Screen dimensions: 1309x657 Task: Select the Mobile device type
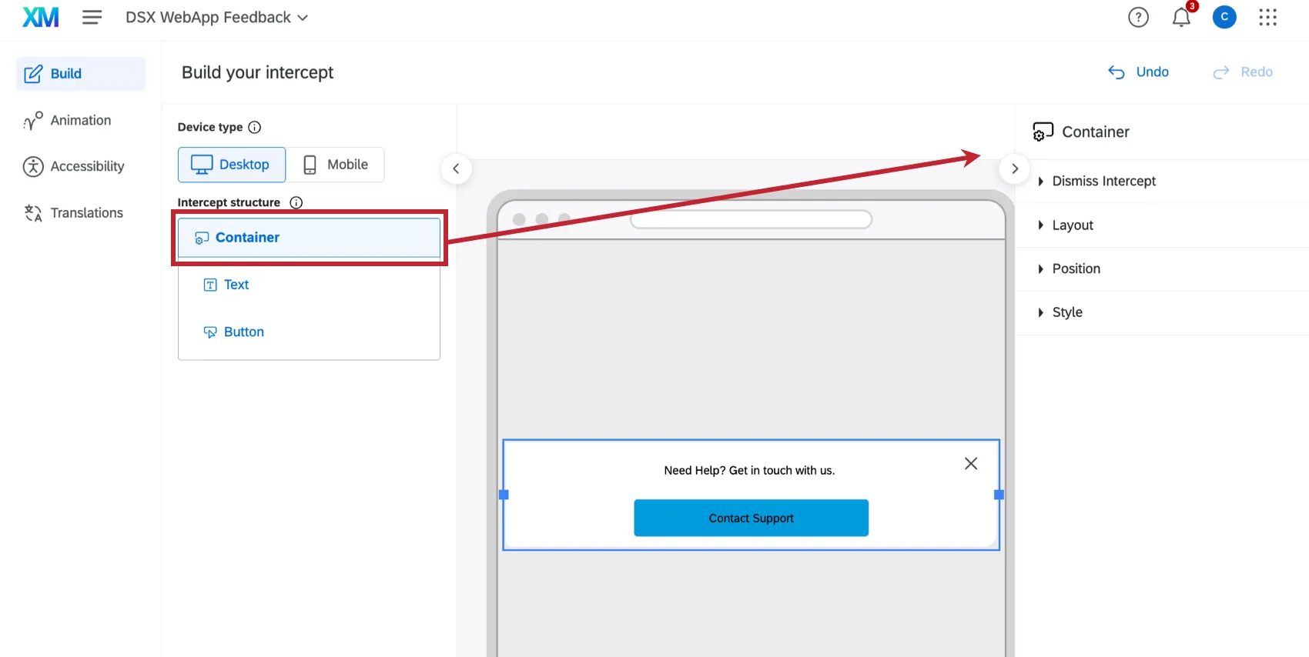coord(336,165)
